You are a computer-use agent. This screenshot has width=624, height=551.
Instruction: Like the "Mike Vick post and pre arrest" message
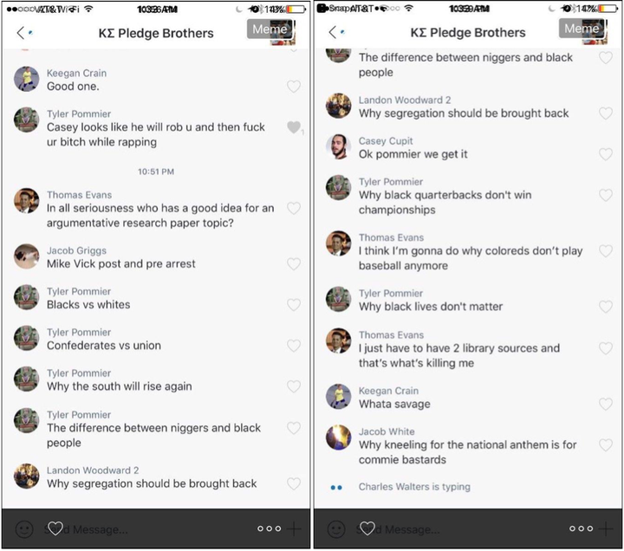pyautogui.click(x=294, y=264)
